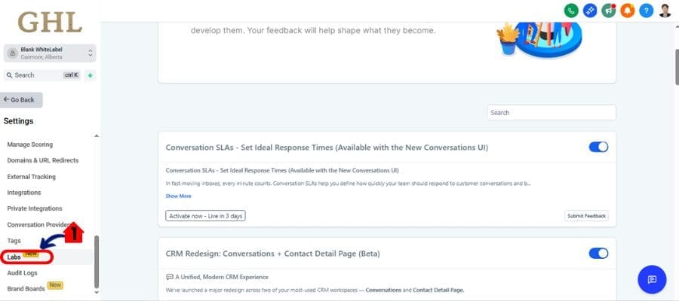Click Submit Feedback for Conversation SLAs
Image resolution: width=679 pixels, height=301 pixels.
pos(586,216)
